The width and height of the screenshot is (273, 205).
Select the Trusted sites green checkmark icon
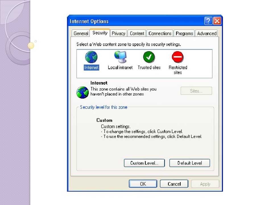point(149,57)
